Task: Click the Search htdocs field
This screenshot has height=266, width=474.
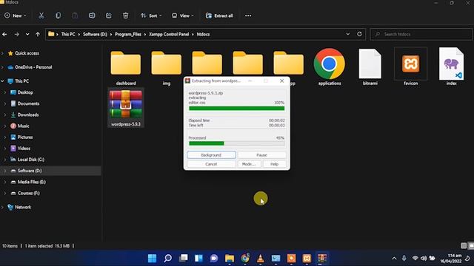Action: point(421,34)
